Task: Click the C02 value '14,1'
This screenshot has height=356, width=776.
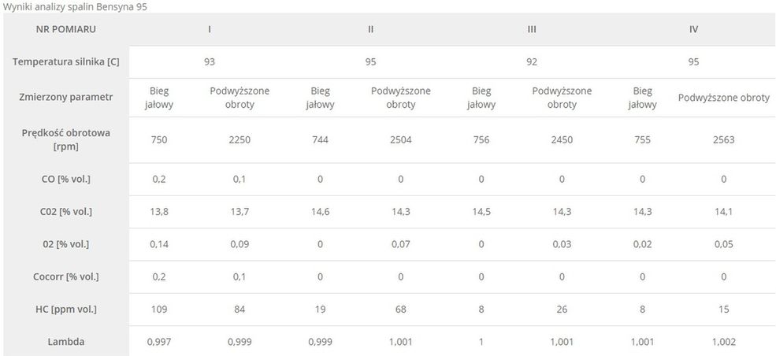Action: click(x=723, y=212)
